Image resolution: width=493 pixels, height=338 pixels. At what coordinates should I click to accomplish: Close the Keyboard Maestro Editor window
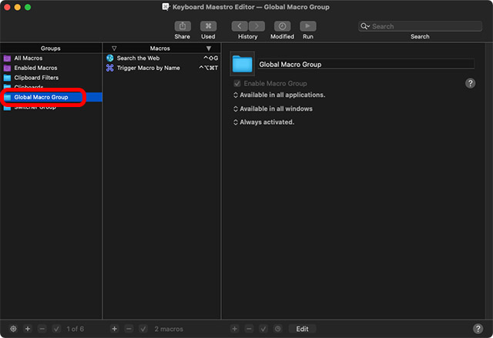click(7, 7)
